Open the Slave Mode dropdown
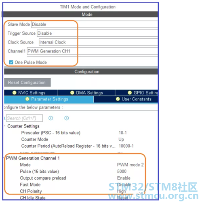Screen dimensions: 202x205 pos(95,24)
